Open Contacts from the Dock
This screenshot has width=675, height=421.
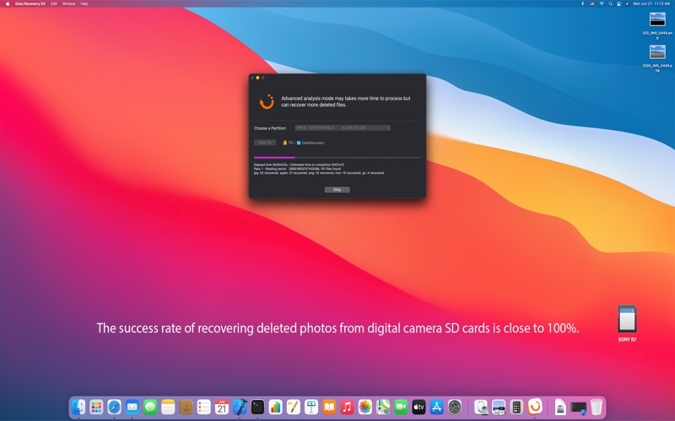(x=186, y=407)
